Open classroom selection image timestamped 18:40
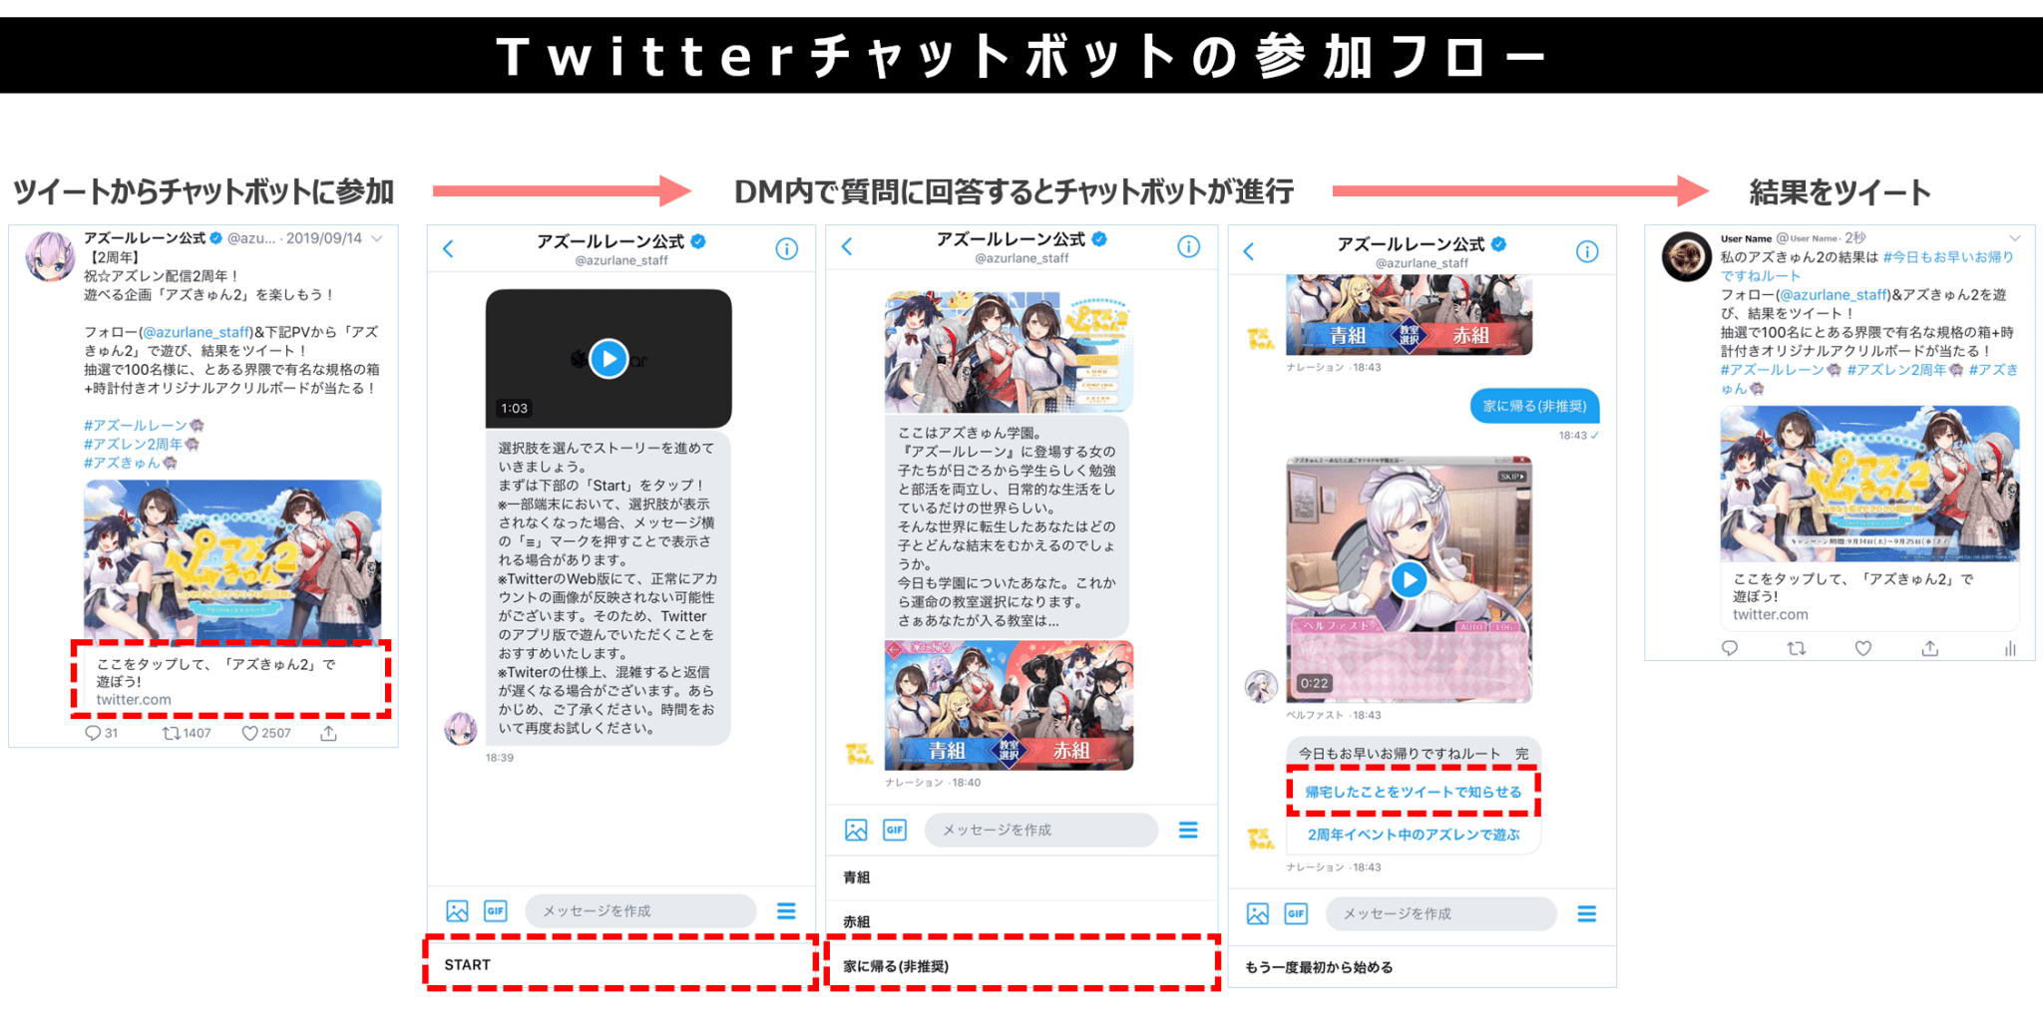The height and width of the screenshot is (1015, 2043). pos(1009,705)
